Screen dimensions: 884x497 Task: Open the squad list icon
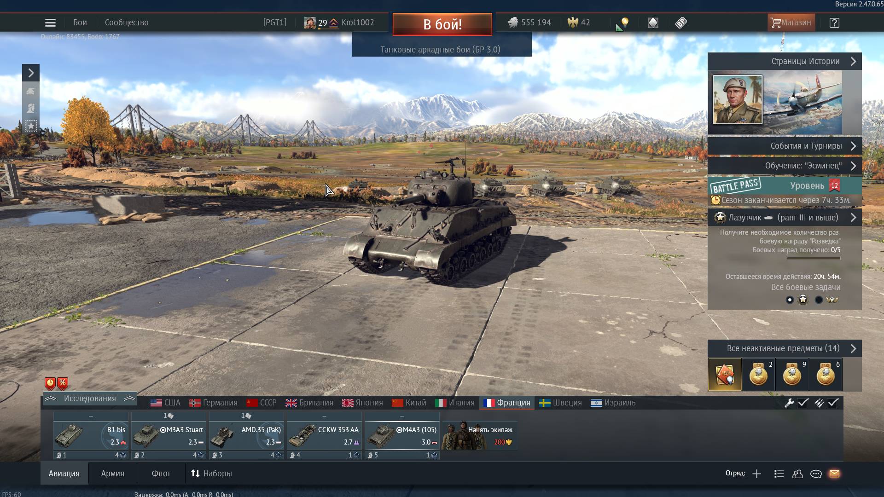779,474
